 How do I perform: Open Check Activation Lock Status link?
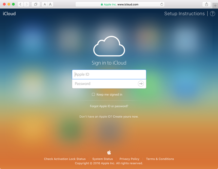point(65,159)
